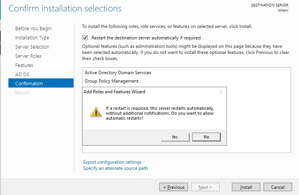Cancel the wizard with the Cancel button

click(x=278, y=187)
